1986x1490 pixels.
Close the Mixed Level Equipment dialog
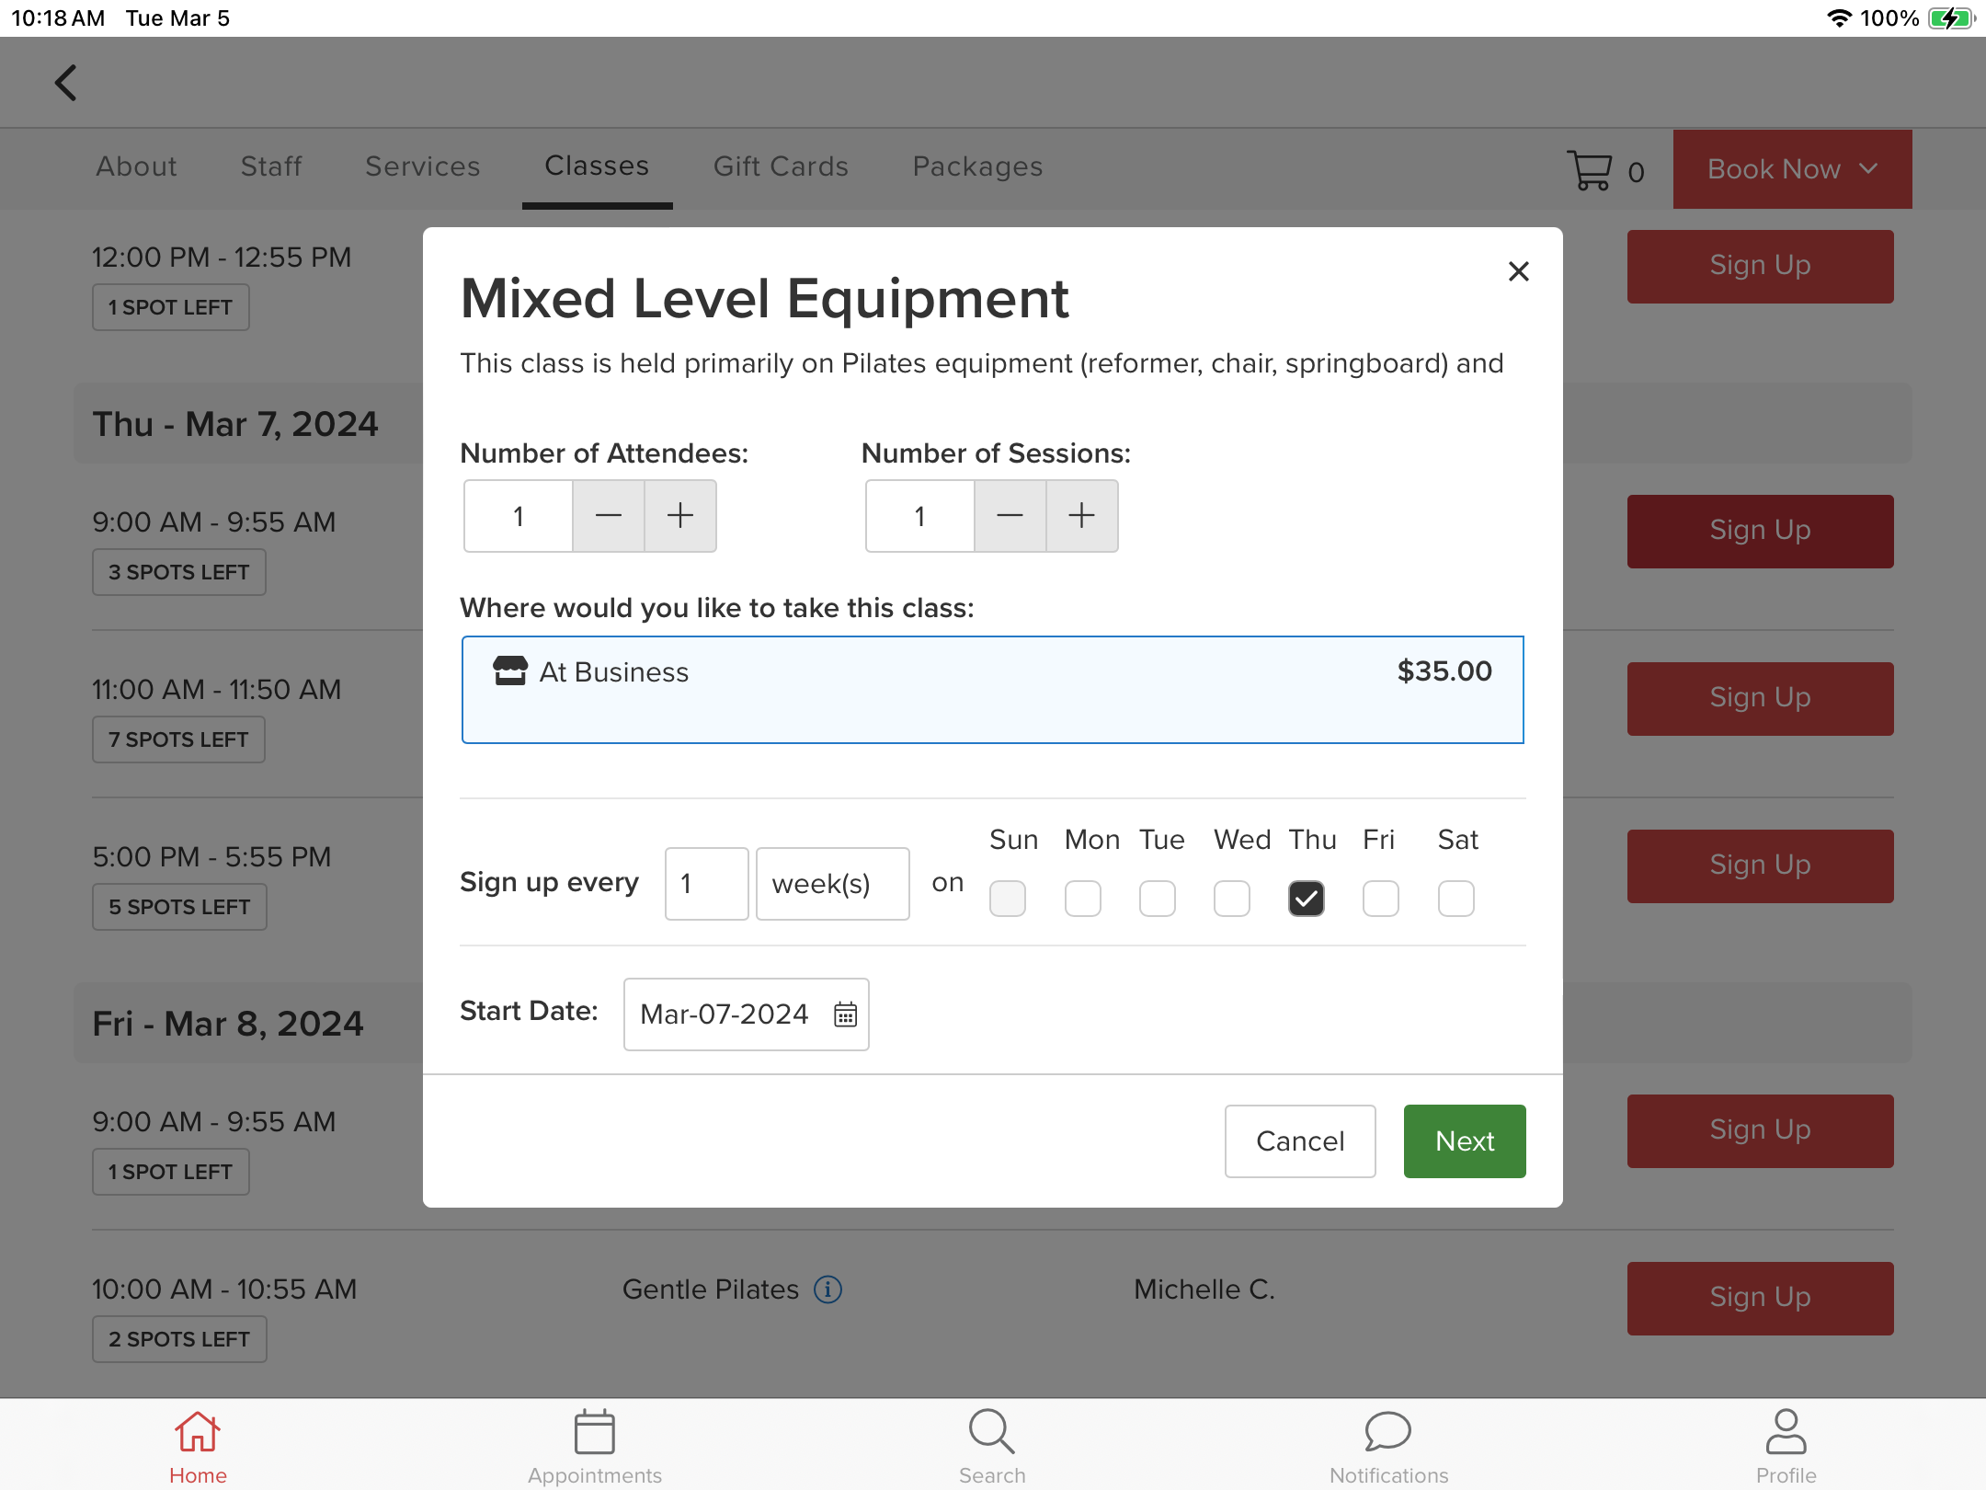click(x=1518, y=271)
